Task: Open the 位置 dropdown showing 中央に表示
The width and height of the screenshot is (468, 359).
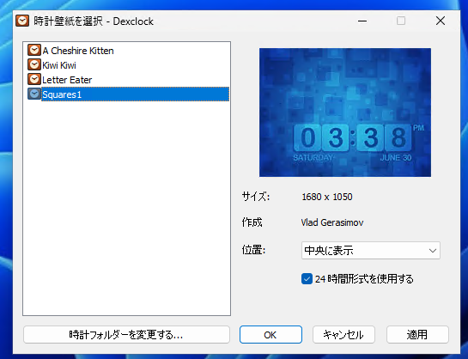Action: (x=371, y=251)
